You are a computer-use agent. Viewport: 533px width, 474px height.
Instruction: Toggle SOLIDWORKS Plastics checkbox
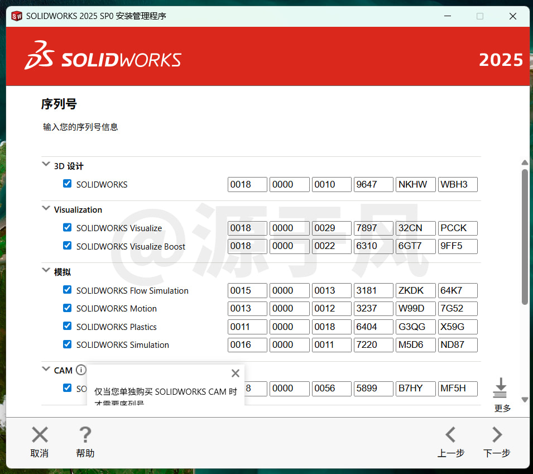pyautogui.click(x=68, y=326)
